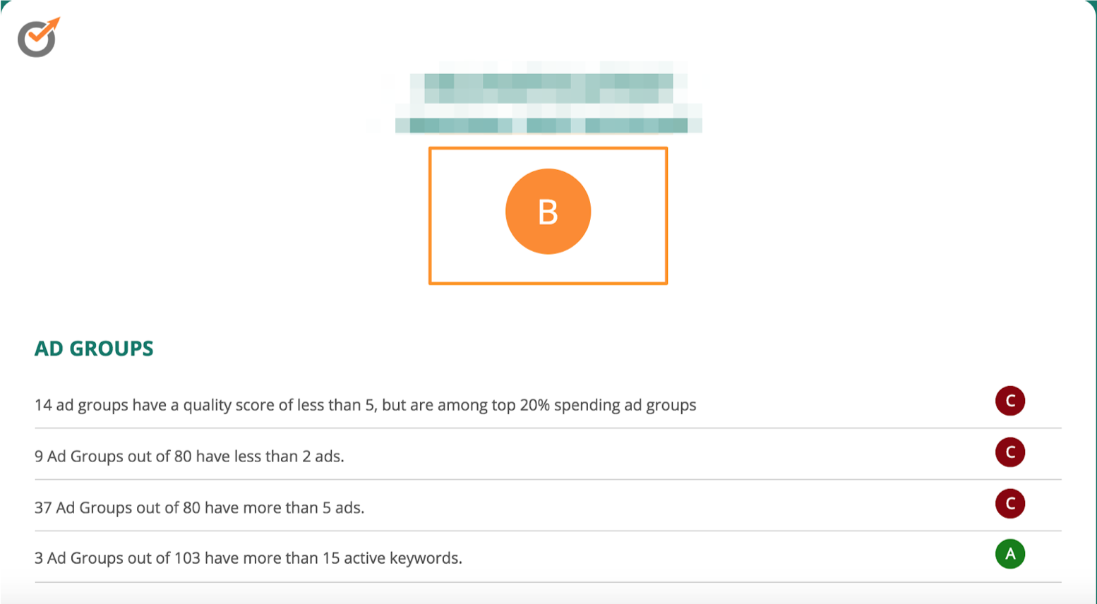
Task: Click the number 14 starting the first finding
Action: coord(43,405)
